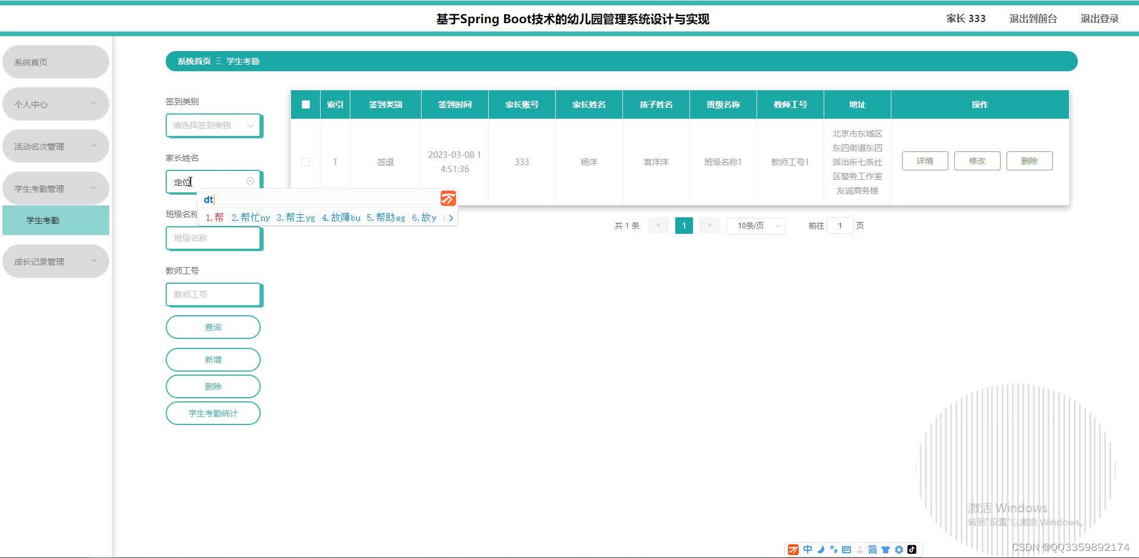Open the 签到类别 select dropdown
The width and height of the screenshot is (1139, 558).
pos(213,125)
